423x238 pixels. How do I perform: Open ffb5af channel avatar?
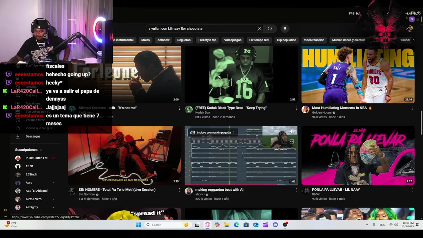[305, 191]
